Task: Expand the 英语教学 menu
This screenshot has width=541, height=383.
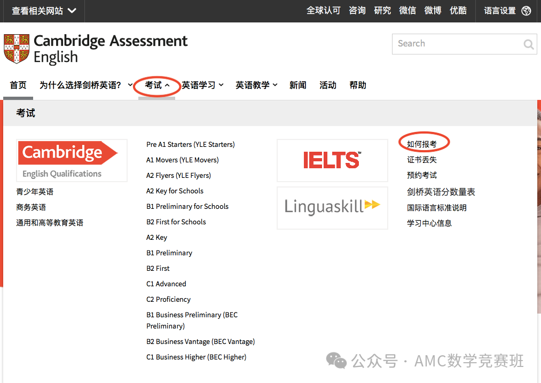Action: click(256, 85)
